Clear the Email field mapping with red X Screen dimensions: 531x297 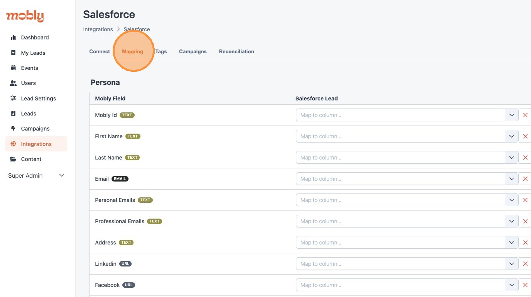pyautogui.click(x=525, y=179)
